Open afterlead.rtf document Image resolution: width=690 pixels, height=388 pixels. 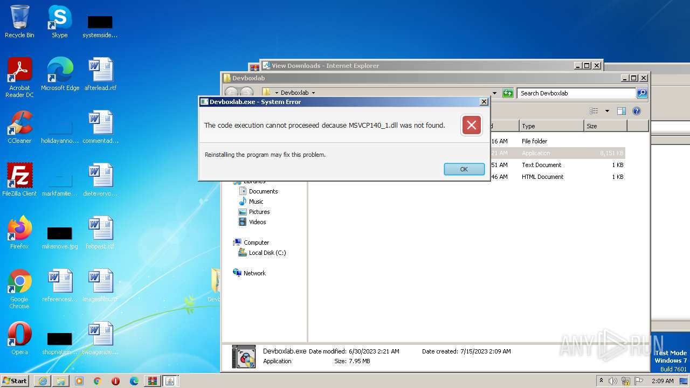[100, 74]
